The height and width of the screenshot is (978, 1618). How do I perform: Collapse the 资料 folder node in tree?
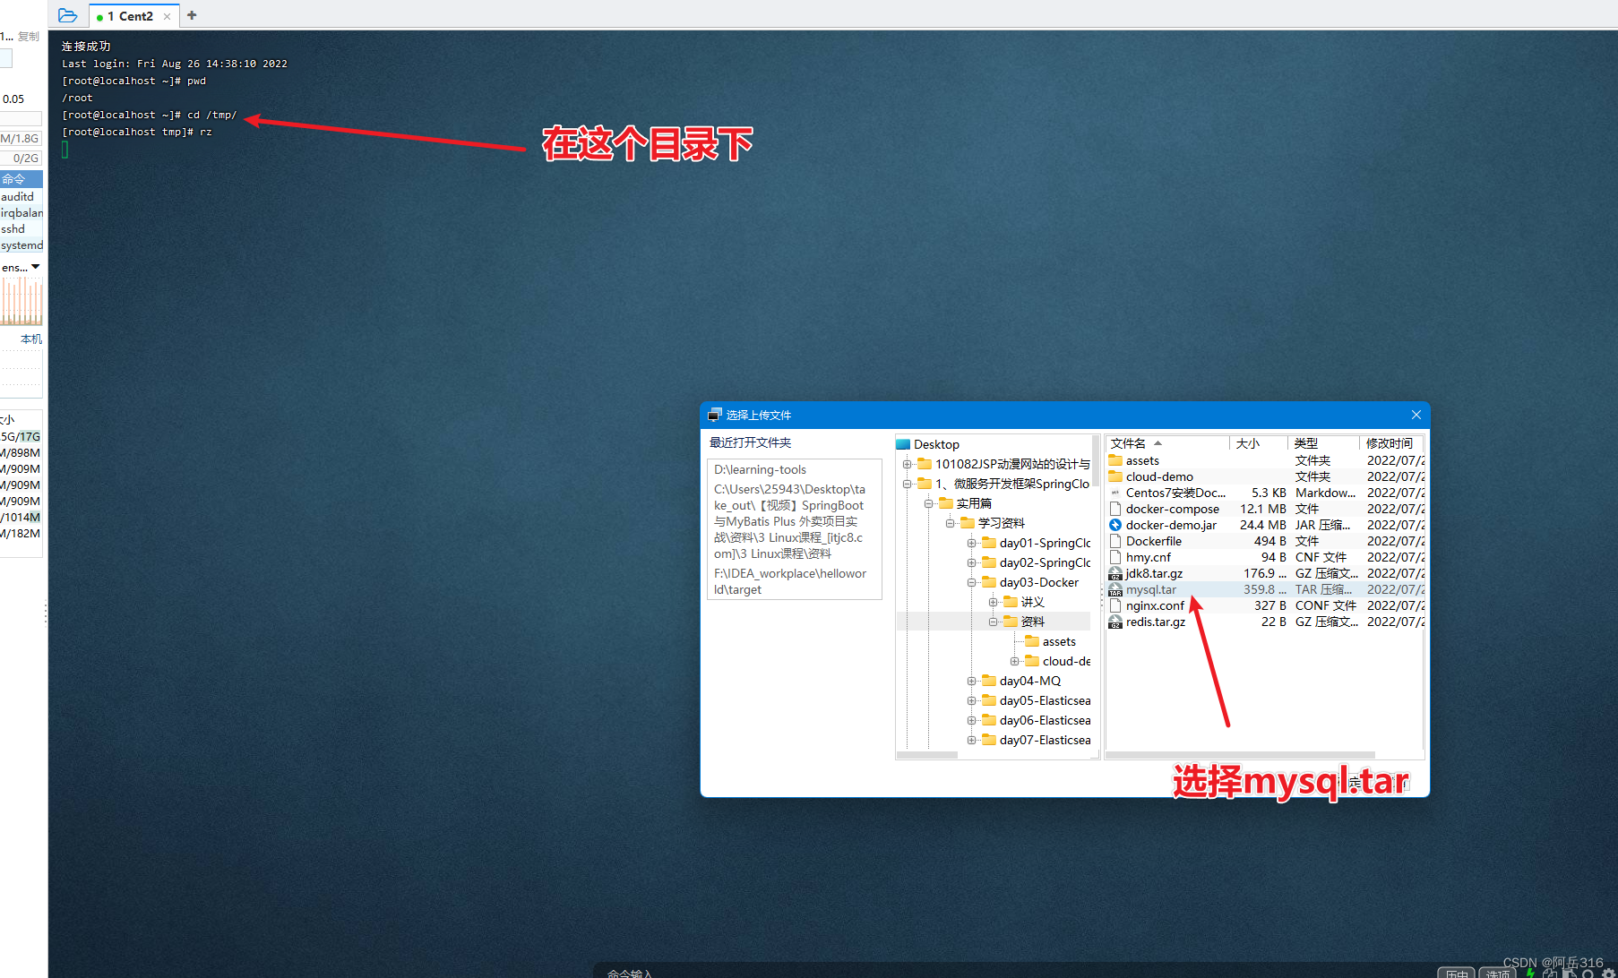pyautogui.click(x=993, y=622)
